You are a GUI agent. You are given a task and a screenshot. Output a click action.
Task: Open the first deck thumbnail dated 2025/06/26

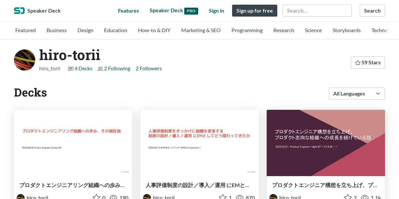click(x=73, y=143)
